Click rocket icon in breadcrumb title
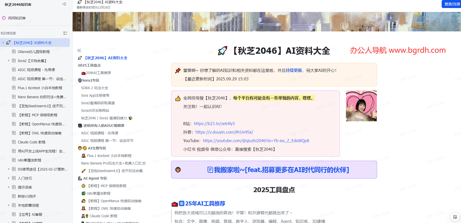 (80, 2)
